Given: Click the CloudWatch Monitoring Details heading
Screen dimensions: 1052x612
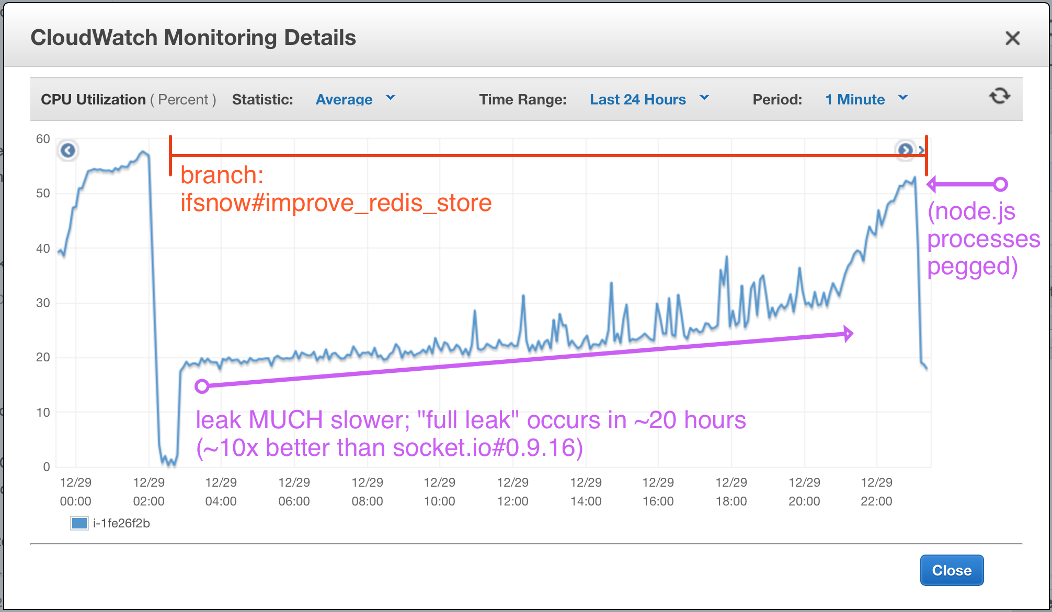Looking at the screenshot, I should 193,38.
